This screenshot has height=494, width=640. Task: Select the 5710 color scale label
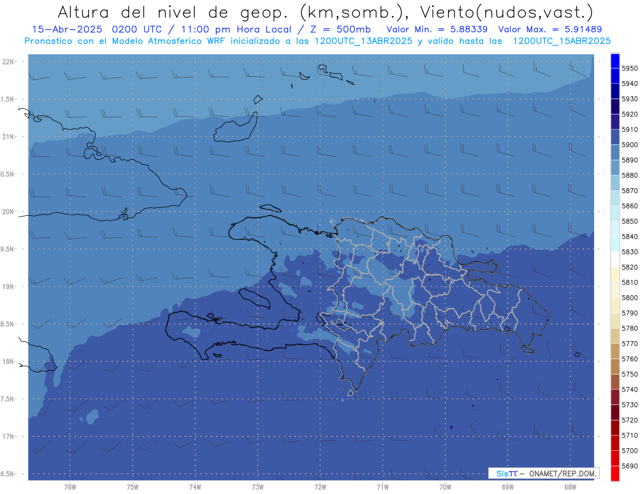point(630,435)
